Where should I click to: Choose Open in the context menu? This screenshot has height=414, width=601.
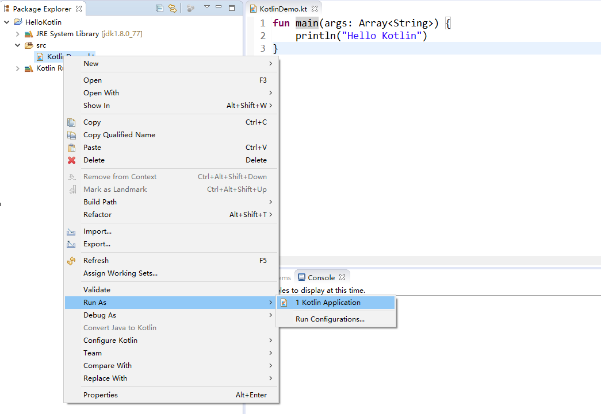(171, 80)
